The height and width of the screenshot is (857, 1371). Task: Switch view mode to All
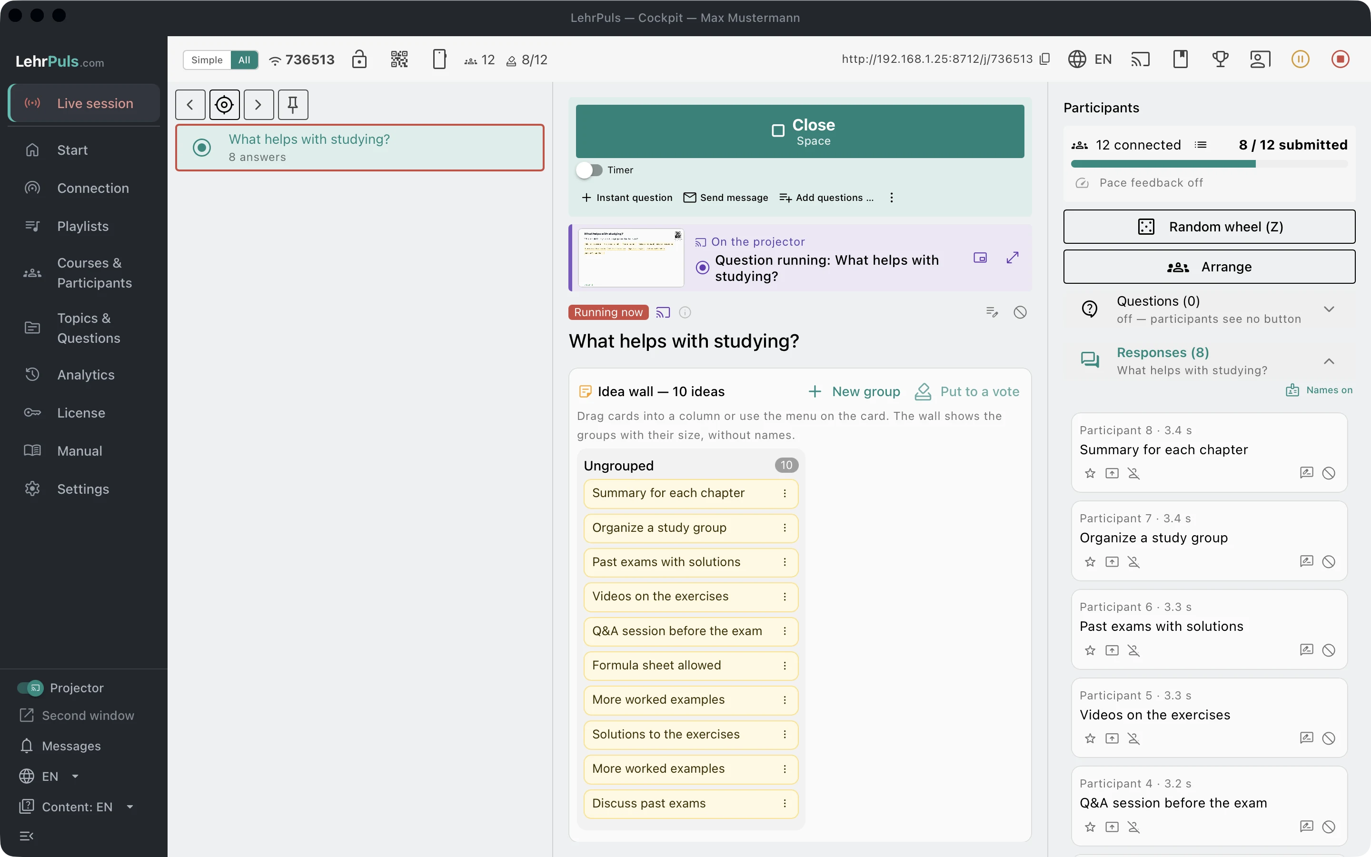click(x=244, y=60)
